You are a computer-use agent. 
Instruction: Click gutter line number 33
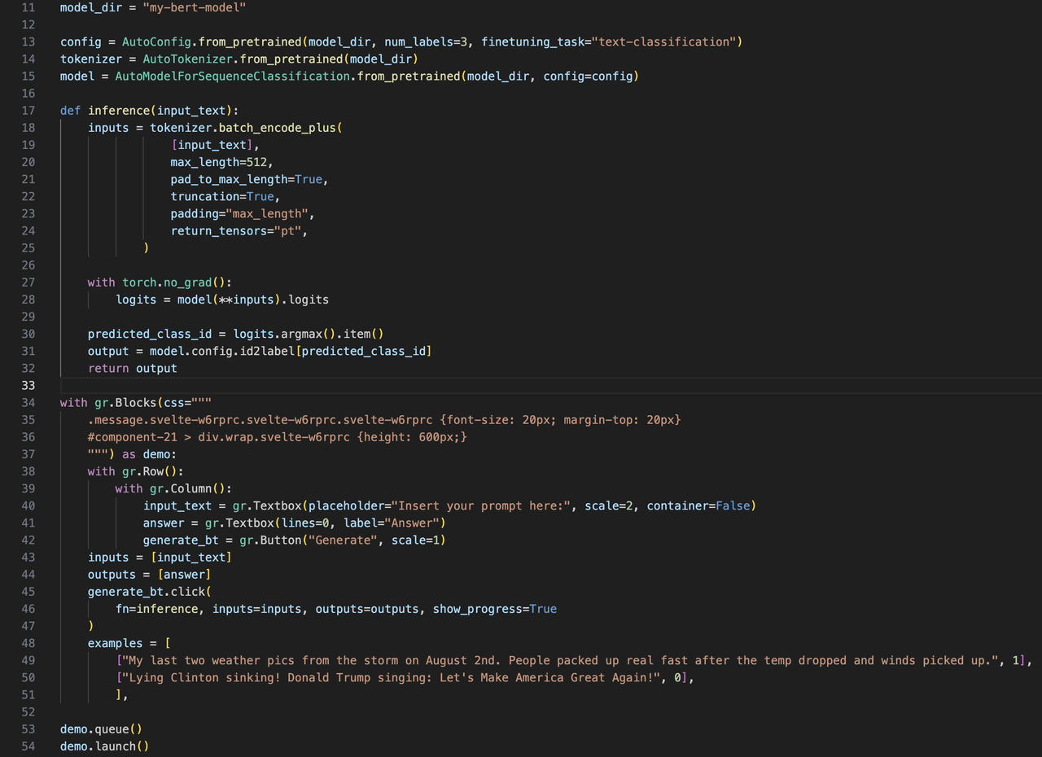(x=28, y=385)
